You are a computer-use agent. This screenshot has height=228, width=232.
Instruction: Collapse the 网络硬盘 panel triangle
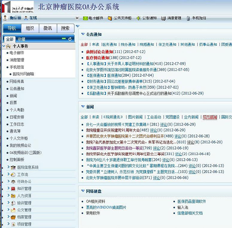click(x=83, y=191)
